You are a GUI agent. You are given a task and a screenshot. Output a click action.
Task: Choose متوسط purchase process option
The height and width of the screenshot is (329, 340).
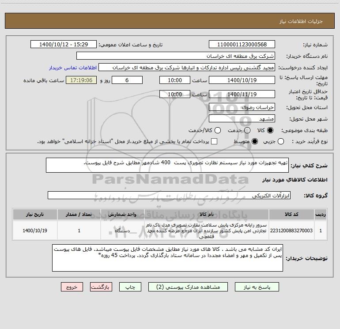(255, 141)
